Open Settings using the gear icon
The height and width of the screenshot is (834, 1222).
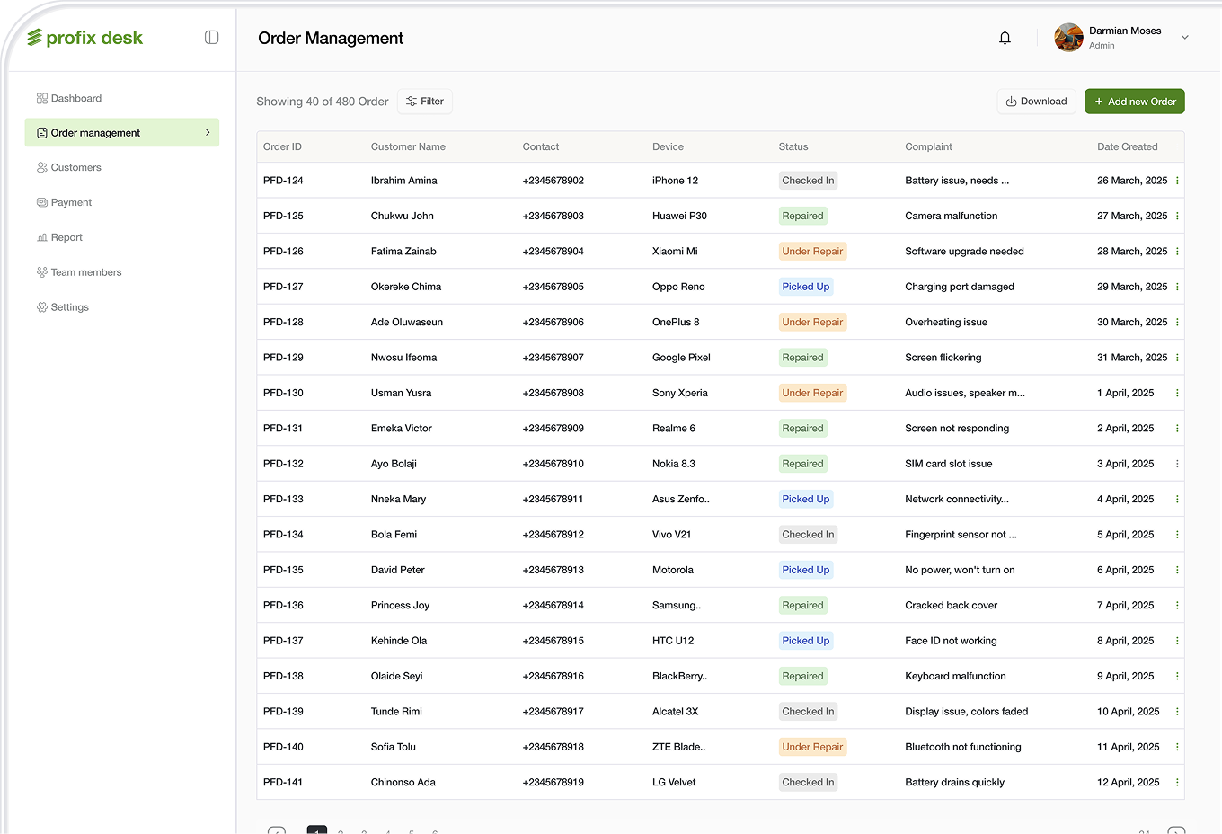tap(40, 306)
